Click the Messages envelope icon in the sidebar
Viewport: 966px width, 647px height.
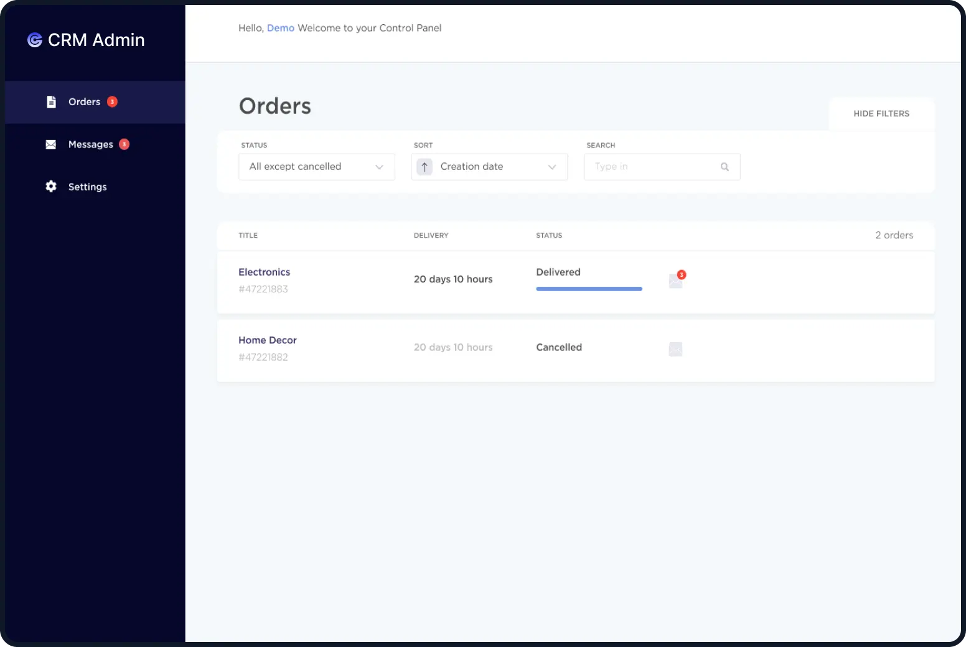point(51,144)
